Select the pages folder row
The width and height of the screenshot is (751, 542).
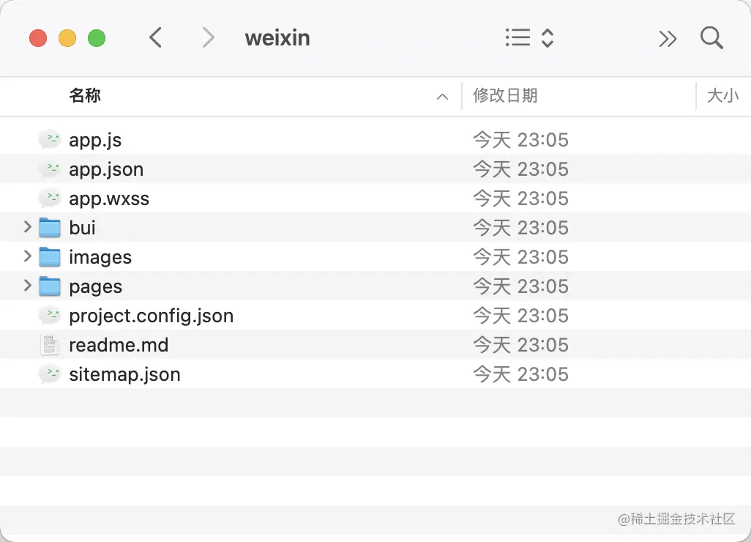(220, 286)
